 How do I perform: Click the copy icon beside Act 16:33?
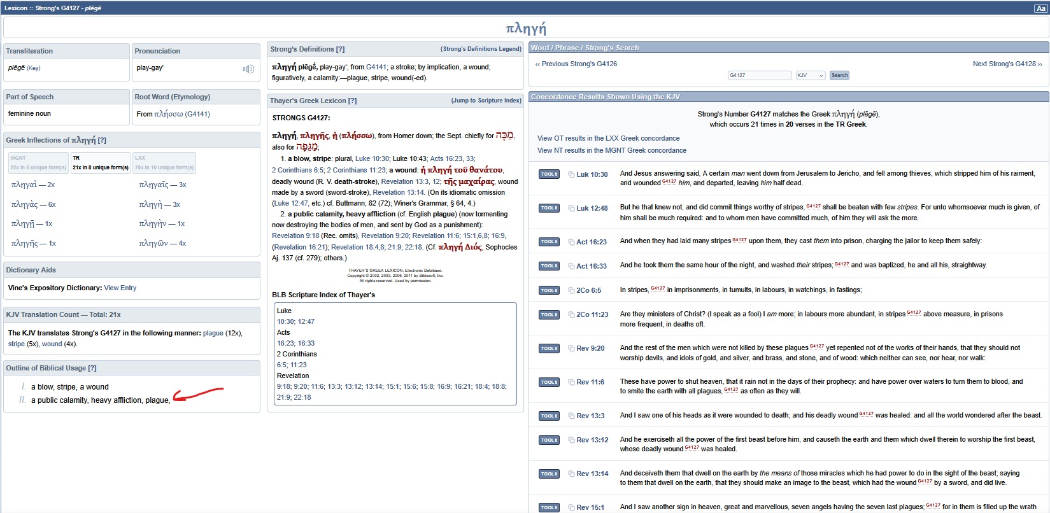(571, 266)
